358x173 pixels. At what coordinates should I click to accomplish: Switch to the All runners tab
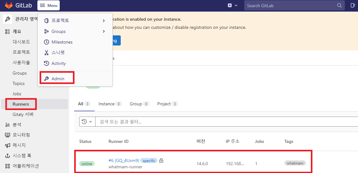click(84, 104)
